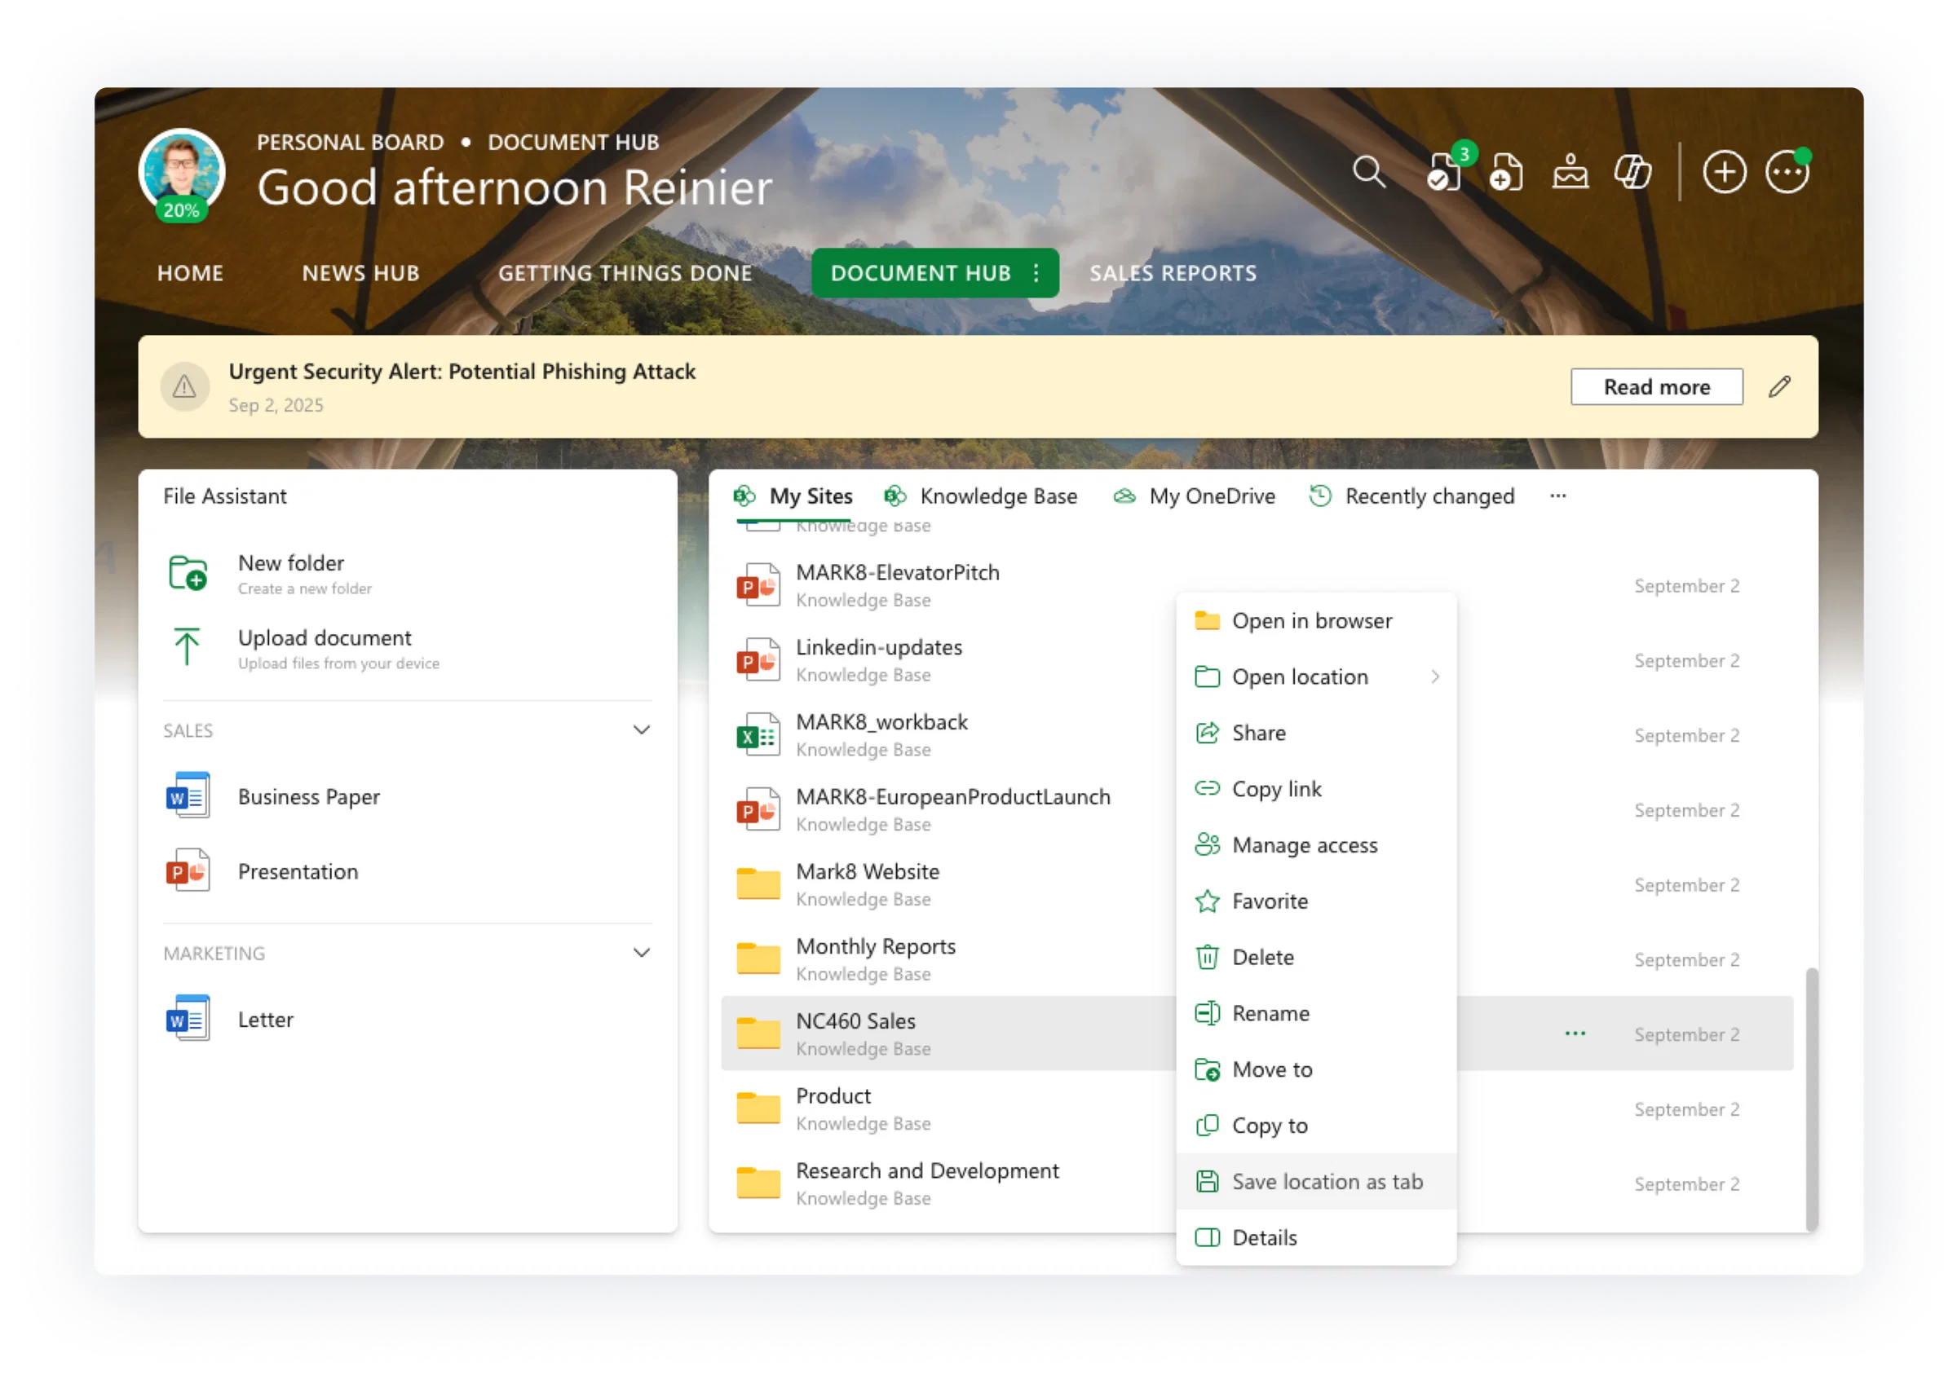Click the MARK8_workback Excel icon
Screen dimensions: 1957x1375
[758, 735]
